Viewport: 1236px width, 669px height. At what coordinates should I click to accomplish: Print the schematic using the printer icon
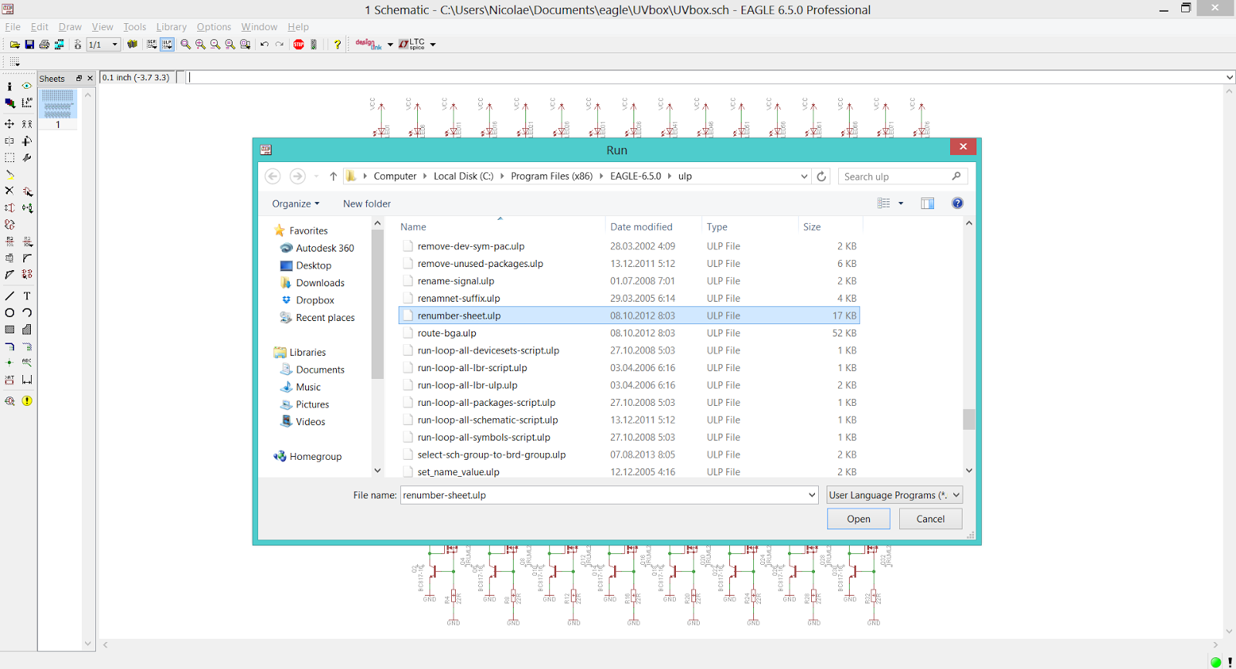(44, 45)
